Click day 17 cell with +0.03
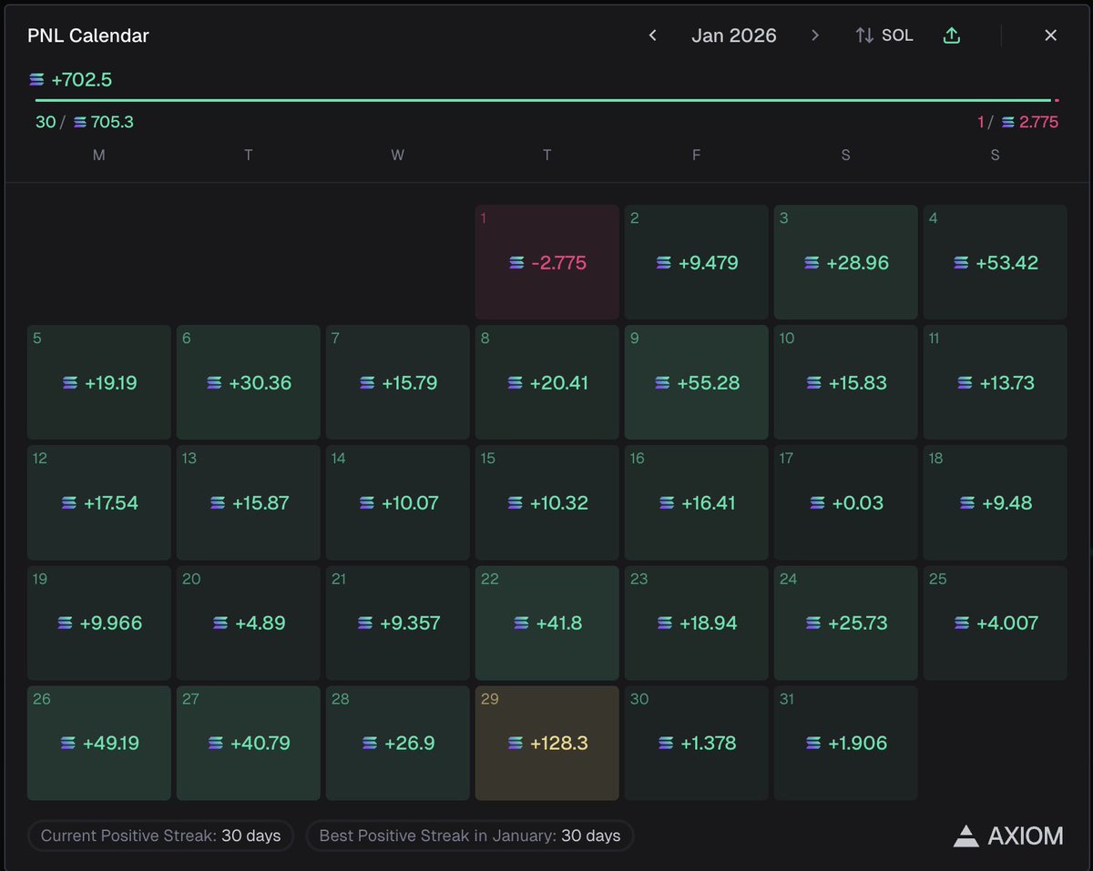The height and width of the screenshot is (871, 1093). [x=846, y=502]
